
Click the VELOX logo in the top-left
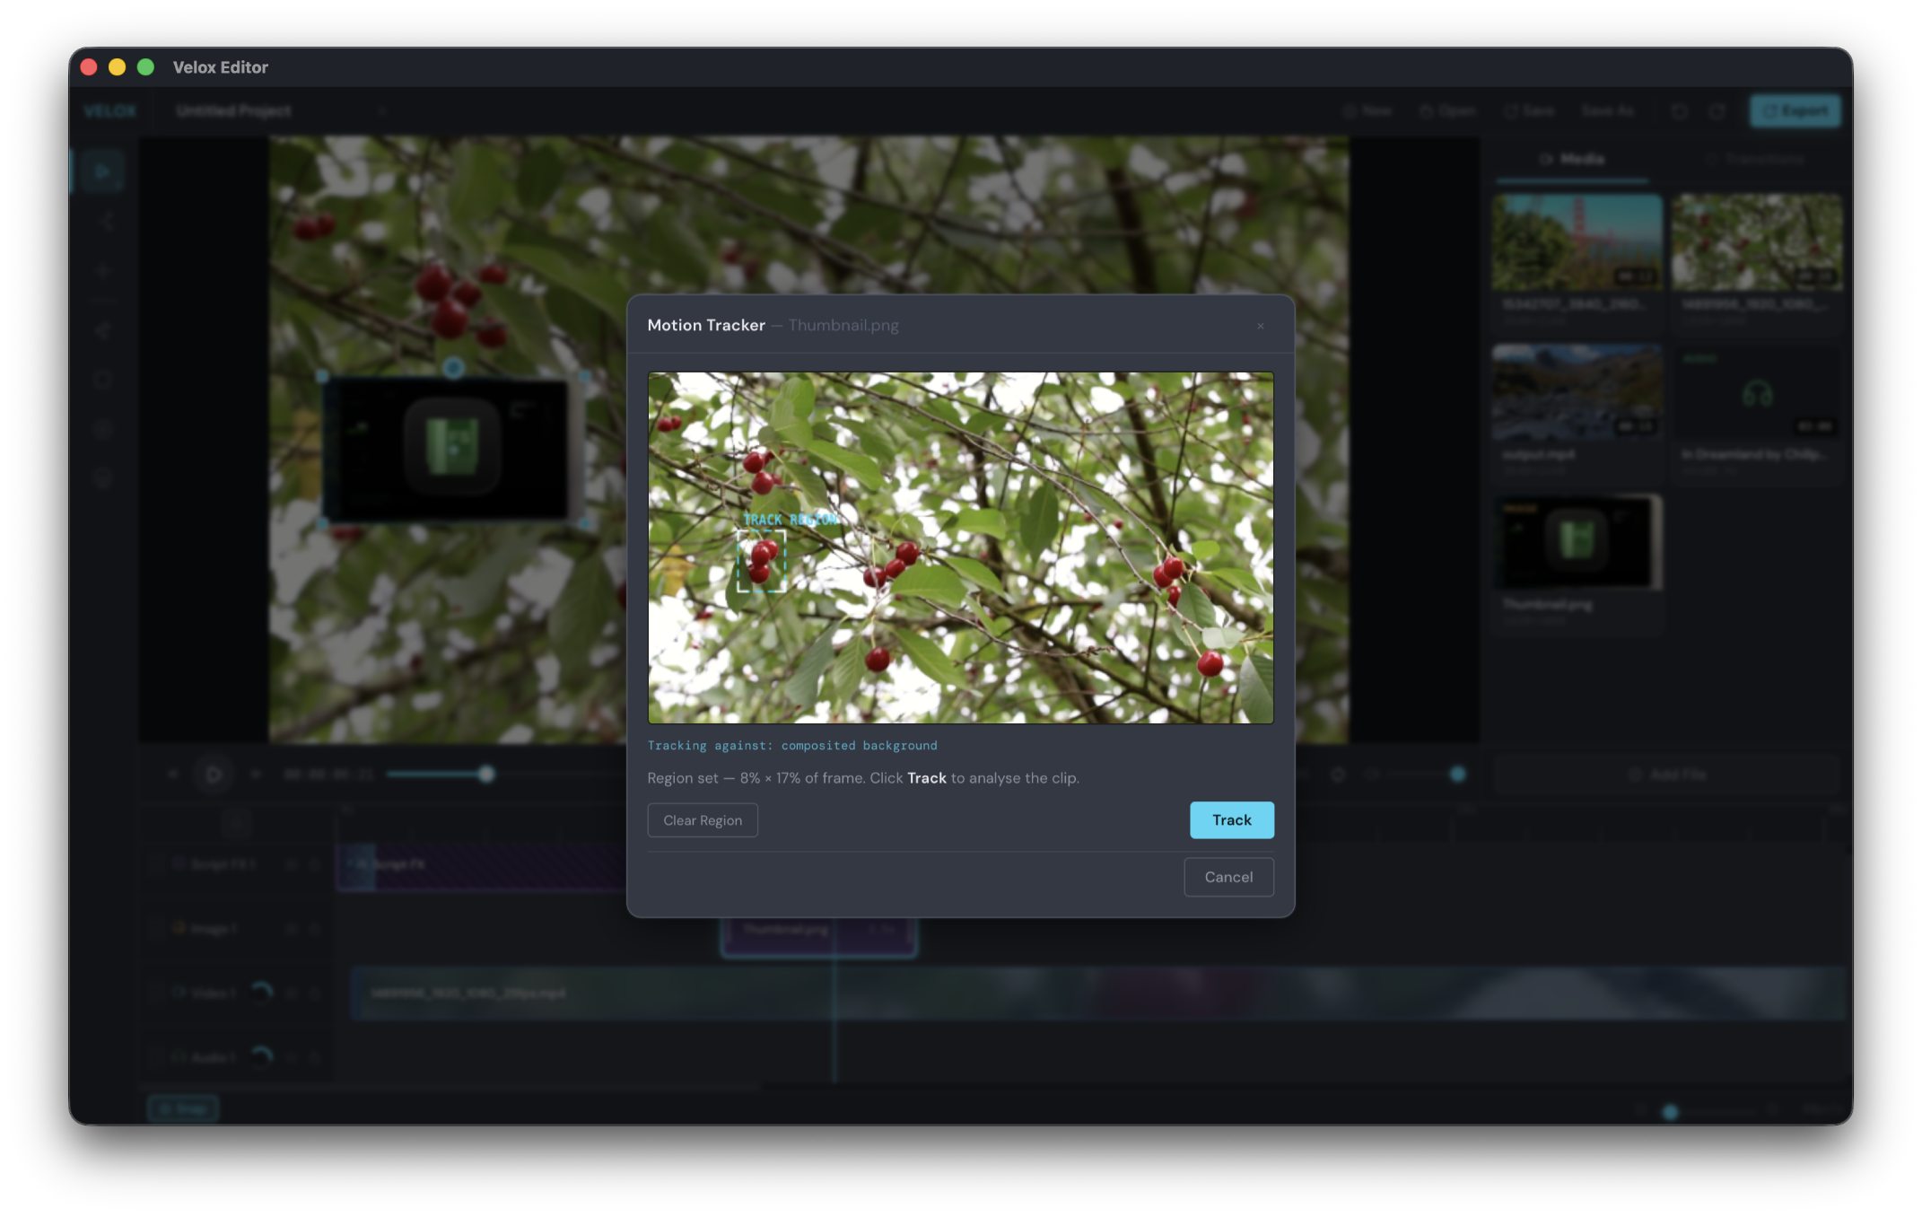click(x=109, y=110)
